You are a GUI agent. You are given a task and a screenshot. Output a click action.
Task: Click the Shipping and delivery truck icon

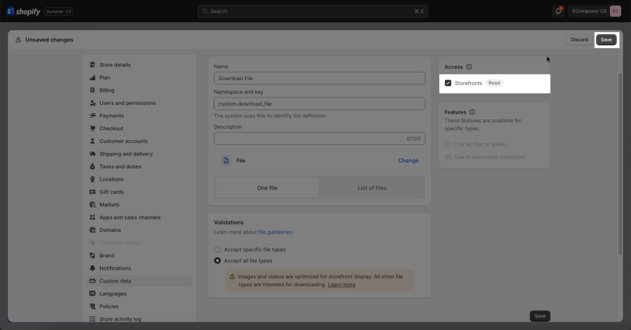pyautogui.click(x=92, y=154)
